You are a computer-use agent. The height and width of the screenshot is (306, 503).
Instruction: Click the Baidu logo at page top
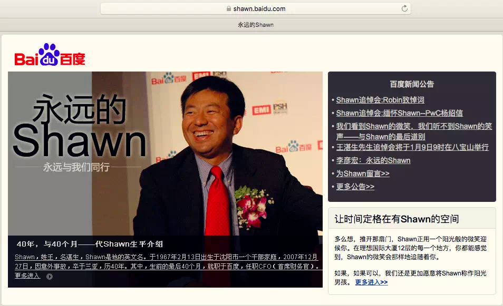pyautogui.click(x=50, y=55)
